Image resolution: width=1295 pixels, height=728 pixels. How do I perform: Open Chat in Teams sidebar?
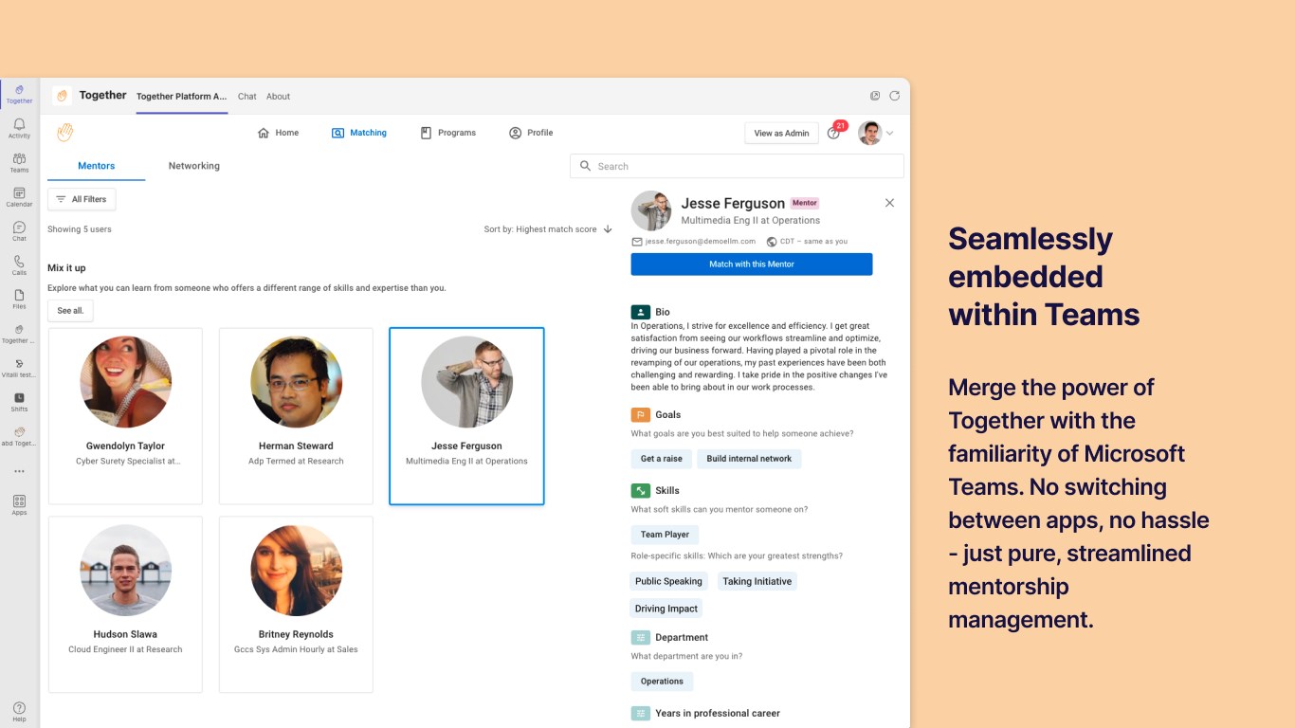pyautogui.click(x=19, y=231)
